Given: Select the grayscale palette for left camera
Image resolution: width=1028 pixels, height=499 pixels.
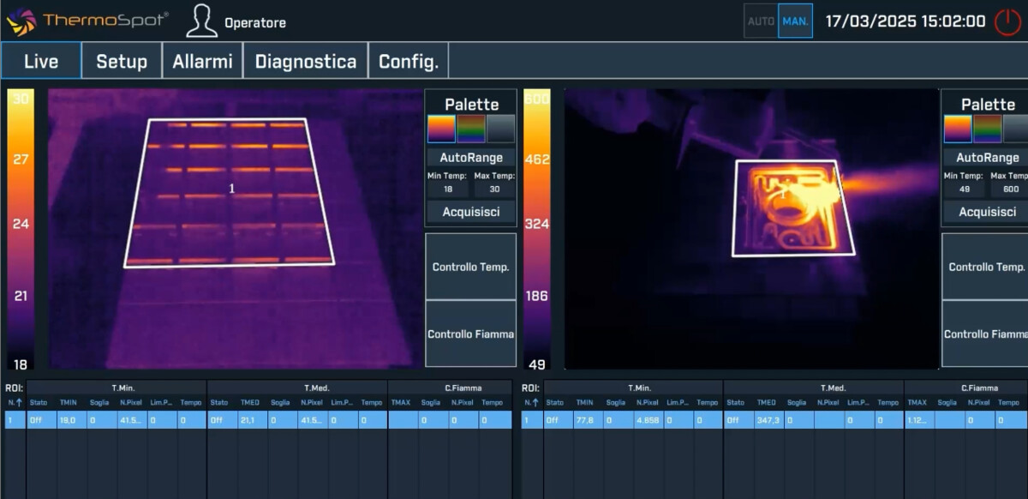Looking at the screenshot, I should 500,129.
